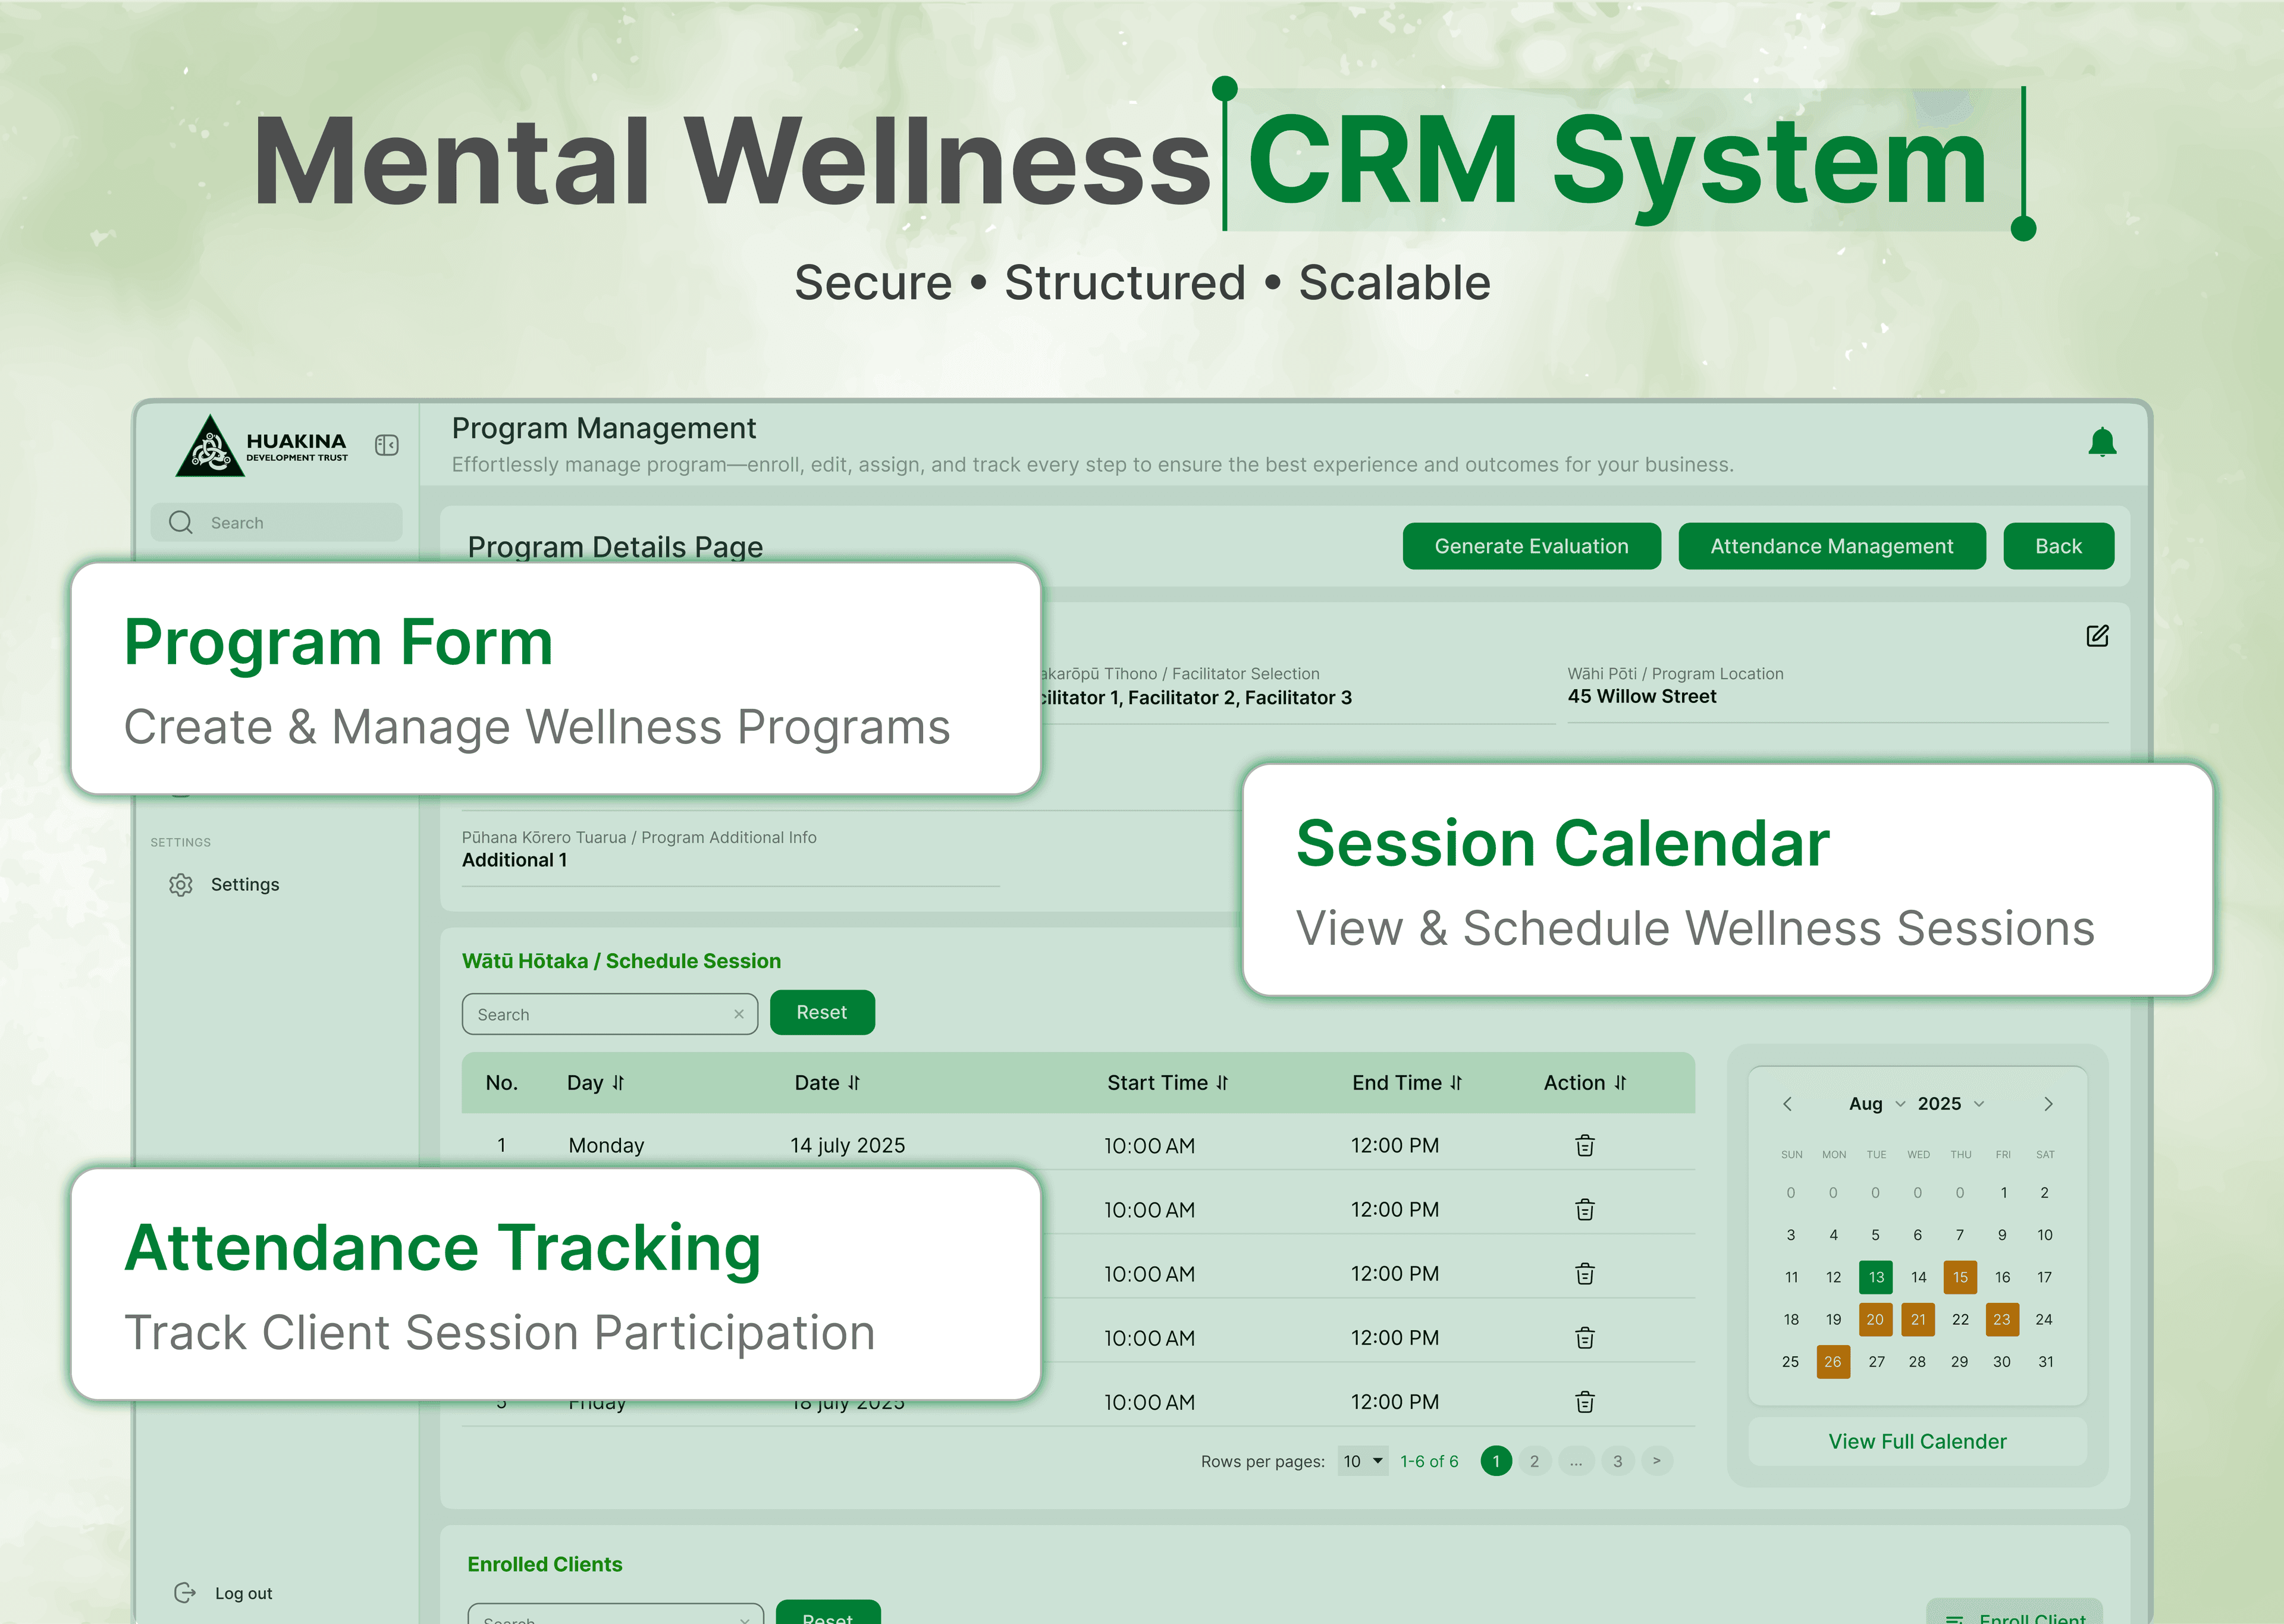
Task: Click the Log out icon
Action: pyautogui.click(x=185, y=1592)
